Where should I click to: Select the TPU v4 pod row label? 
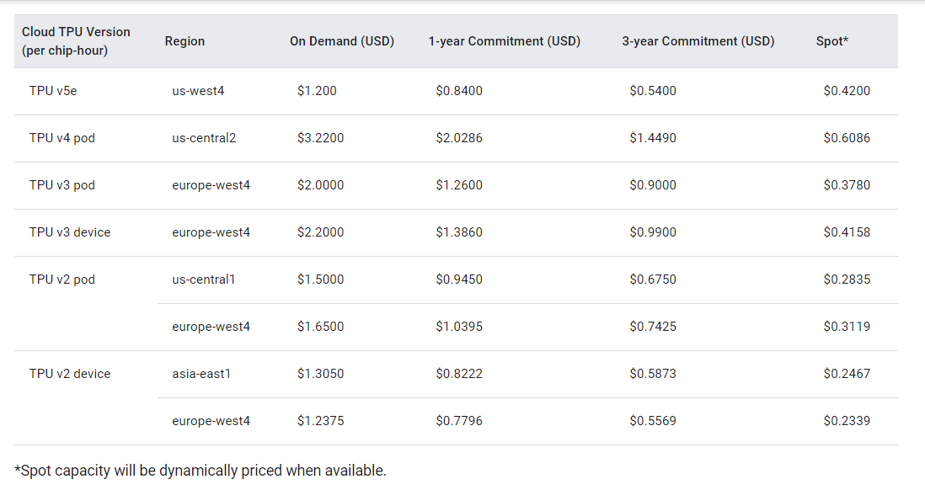[62, 138]
